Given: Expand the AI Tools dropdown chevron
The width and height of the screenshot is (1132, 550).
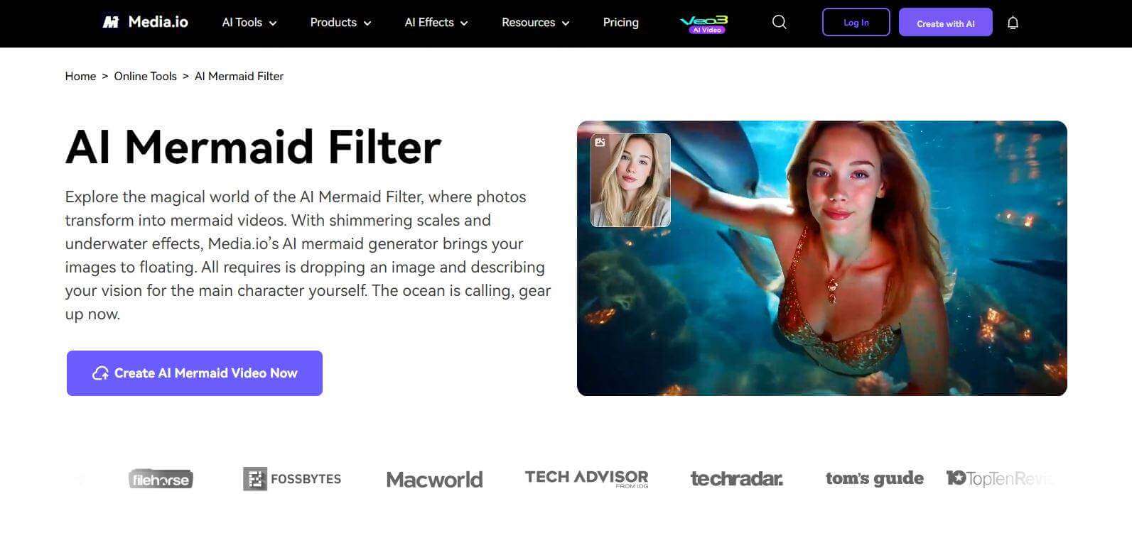Looking at the screenshot, I should click(x=273, y=23).
